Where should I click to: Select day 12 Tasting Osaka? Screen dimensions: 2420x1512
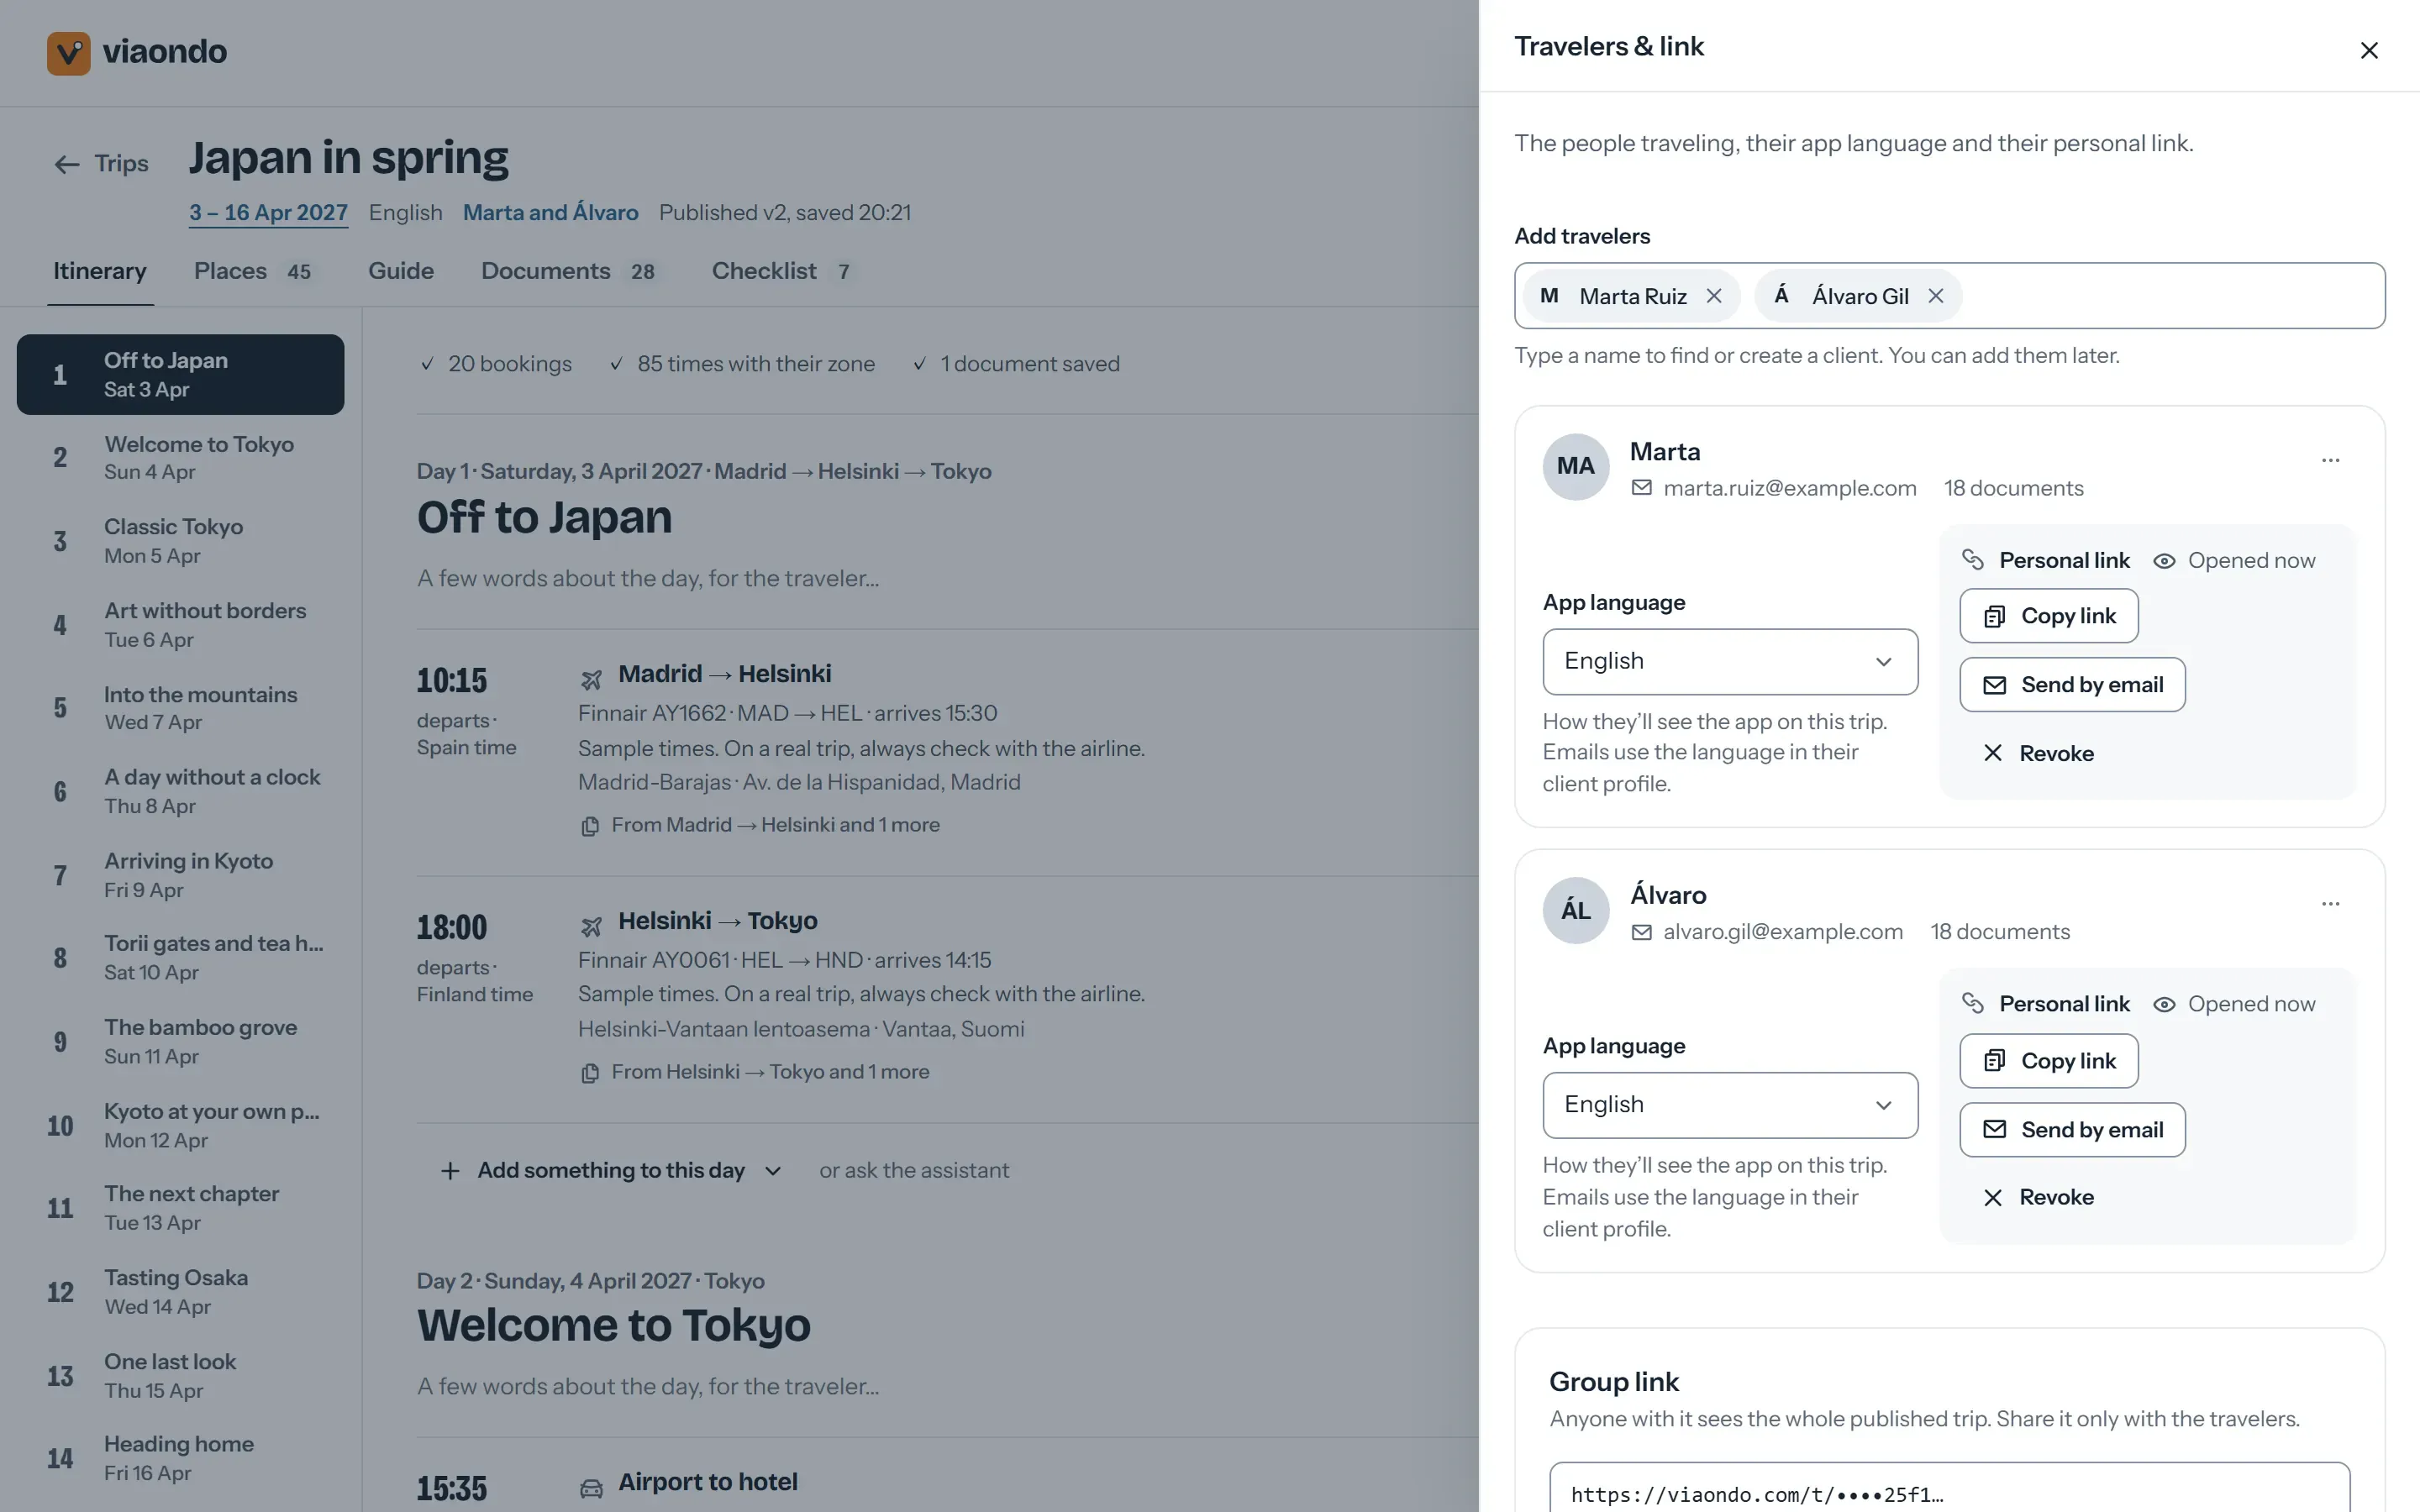[181, 1292]
